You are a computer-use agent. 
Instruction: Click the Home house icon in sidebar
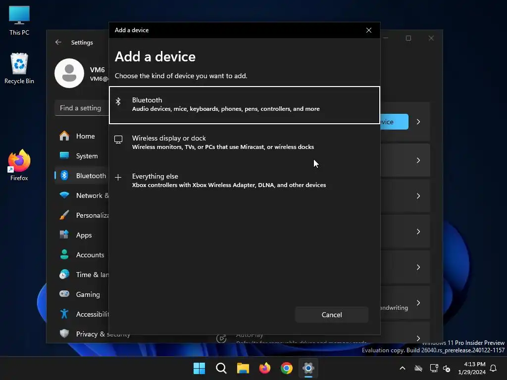(x=64, y=136)
